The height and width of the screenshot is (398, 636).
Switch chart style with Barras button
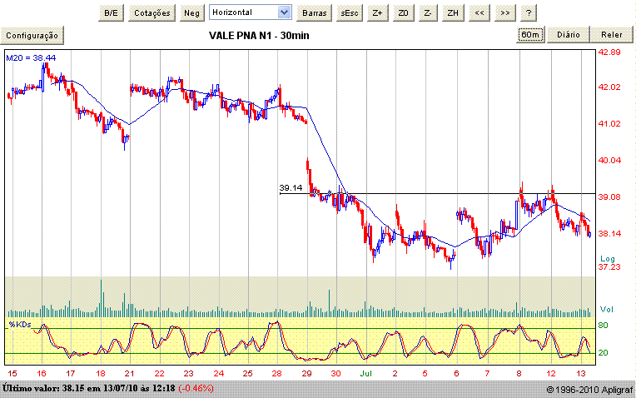[315, 13]
